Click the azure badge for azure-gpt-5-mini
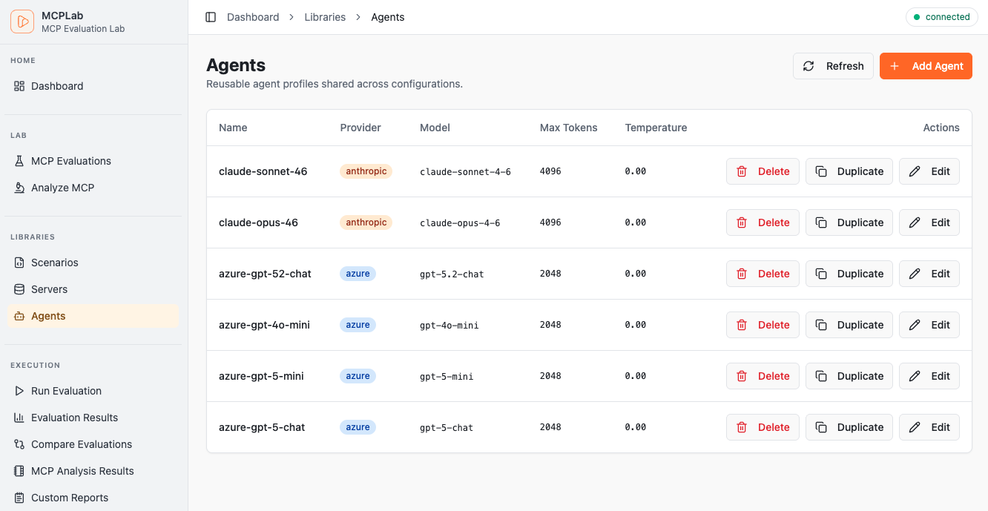The height and width of the screenshot is (511, 988). [358, 375]
